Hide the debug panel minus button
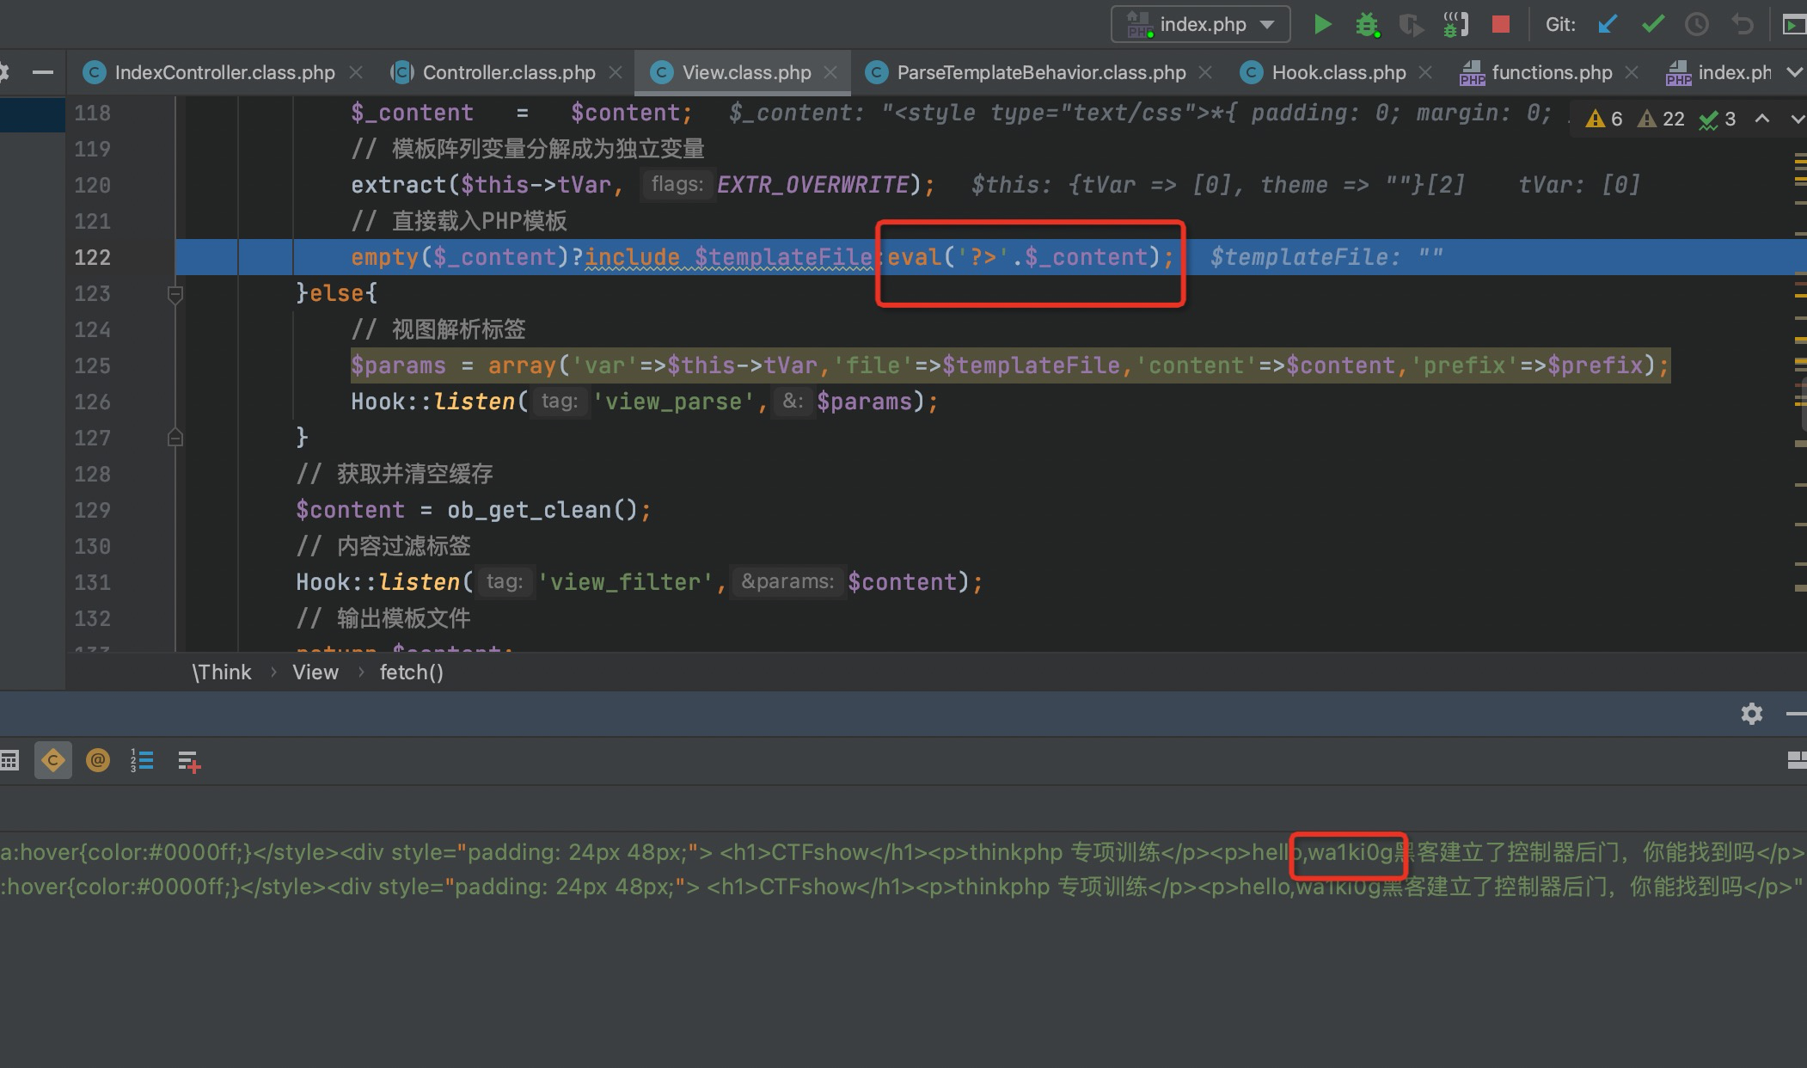1807x1068 pixels. pos(1796,714)
